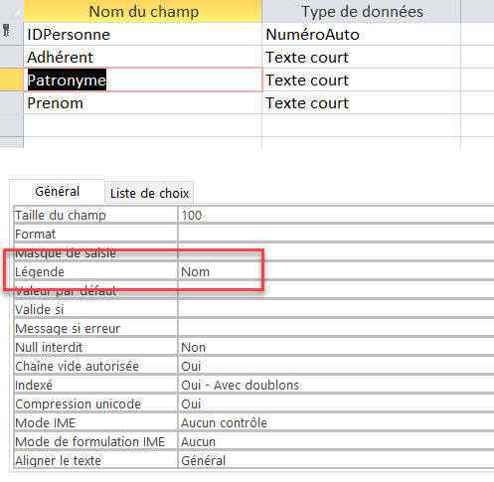Toggle Chaîne vide autorisée value Oui
This screenshot has height=482, width=494.
click(336, 367)
